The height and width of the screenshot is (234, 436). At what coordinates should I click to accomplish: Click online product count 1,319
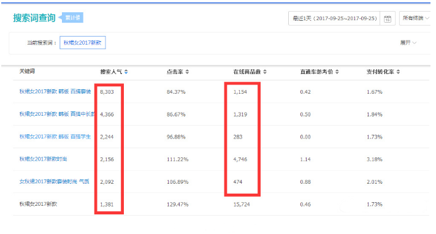point(240,114)
